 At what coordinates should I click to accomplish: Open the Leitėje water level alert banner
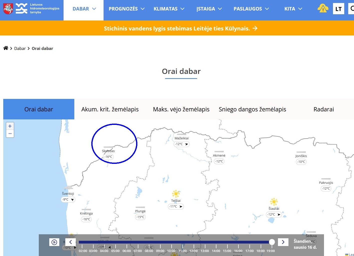click(181, 28)
